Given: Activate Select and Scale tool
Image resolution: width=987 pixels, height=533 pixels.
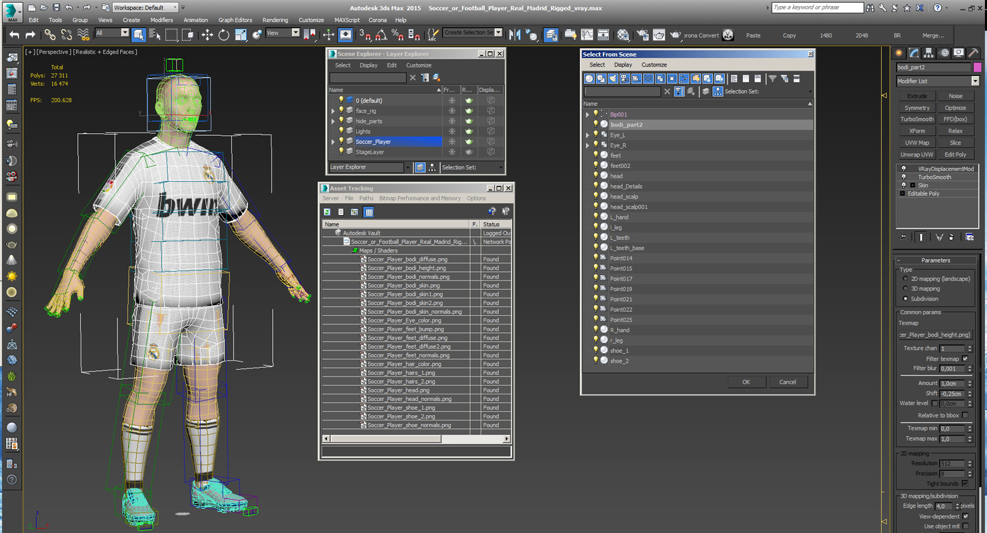Looking at the screenshot, I should pyautogui.click(x=240, y=35).
